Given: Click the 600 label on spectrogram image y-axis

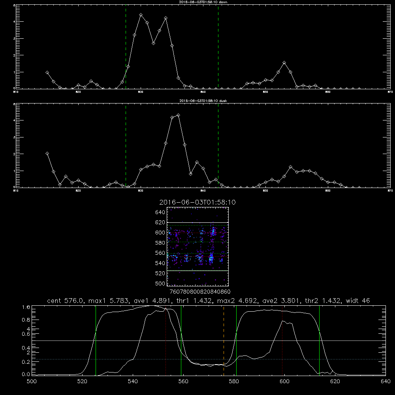Looking at the screenshot, I should click(x=160, y=233).
